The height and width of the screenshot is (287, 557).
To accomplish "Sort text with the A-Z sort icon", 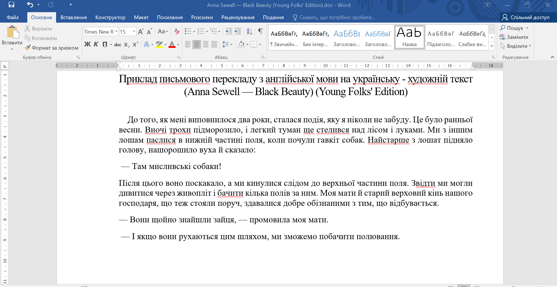I will pyautogui.click(x=249, y=31).
